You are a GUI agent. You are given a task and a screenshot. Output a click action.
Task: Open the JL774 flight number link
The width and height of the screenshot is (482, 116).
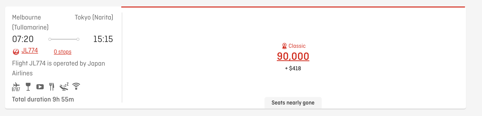coord(30,50)
